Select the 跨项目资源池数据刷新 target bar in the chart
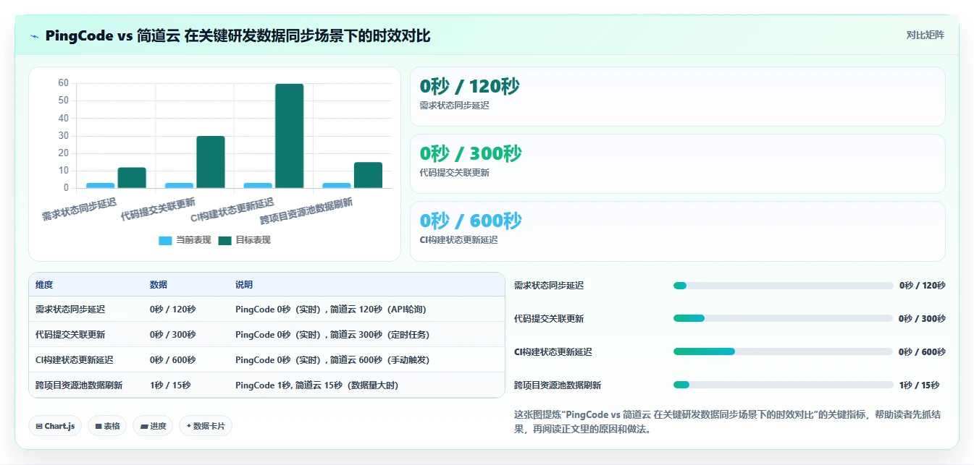The width and height of the screenshot is (974, 465). point(368,175)
